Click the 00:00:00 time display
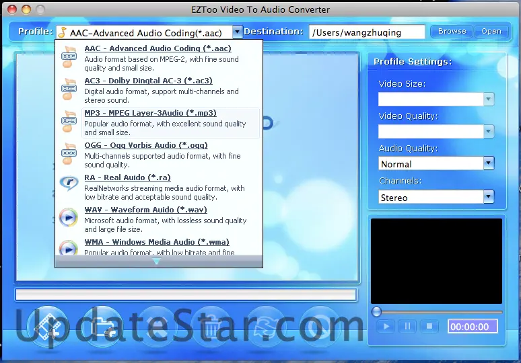The width and height of the screenshot is (521, 363). 473,327
